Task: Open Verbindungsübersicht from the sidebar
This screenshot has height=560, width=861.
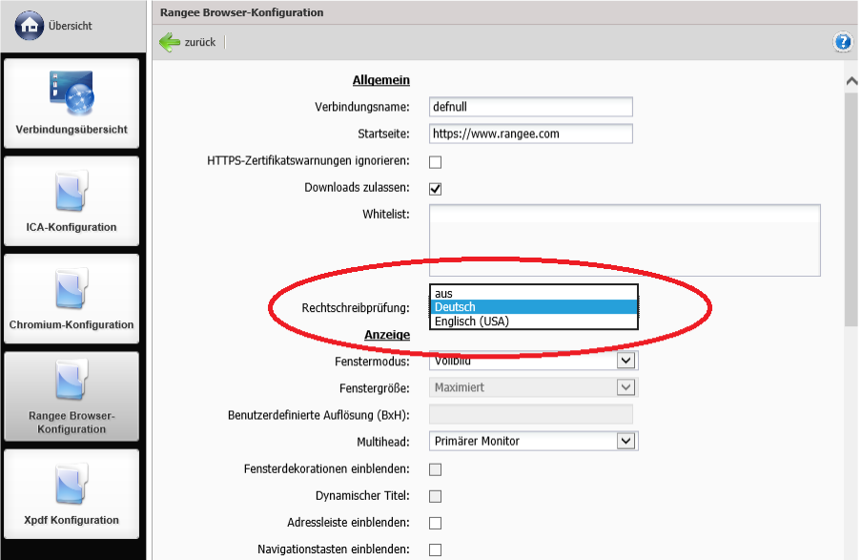Action: (x=72, y=103)
